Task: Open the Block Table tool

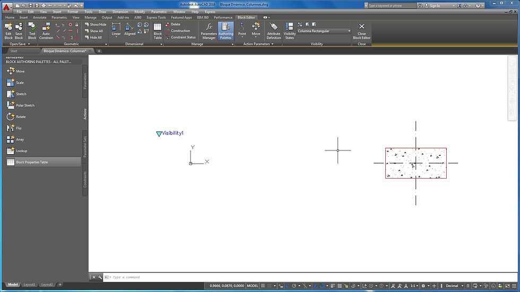Action: (x=158, y=31)
